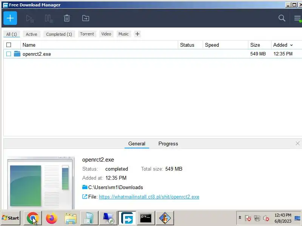
Task: Pause all downloads using the pause icon
Action: (x=49, y=18)
